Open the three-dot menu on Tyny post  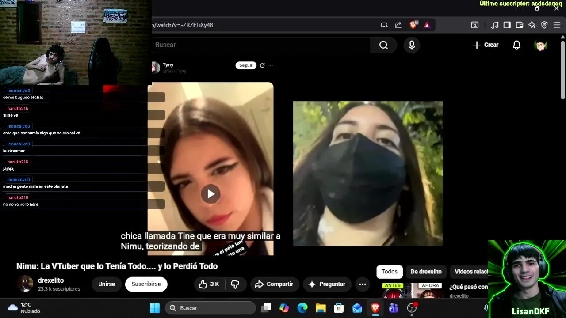tap(271, 65)
